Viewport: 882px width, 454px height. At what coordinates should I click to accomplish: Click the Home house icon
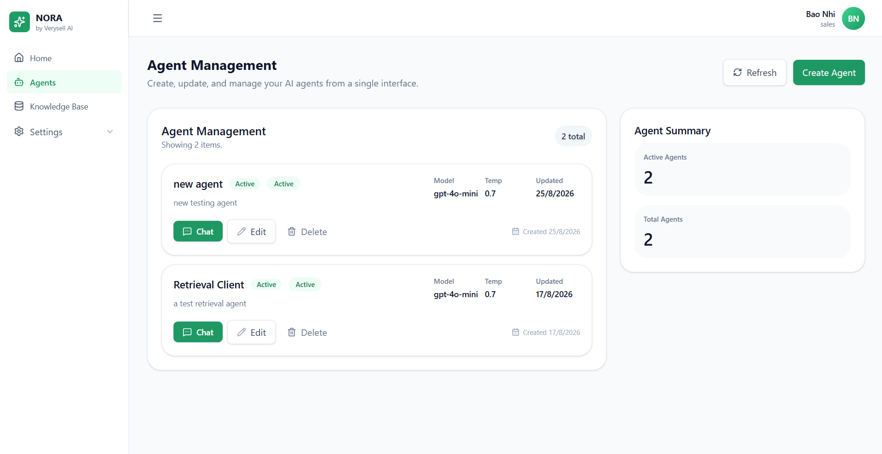coord(19,57)
